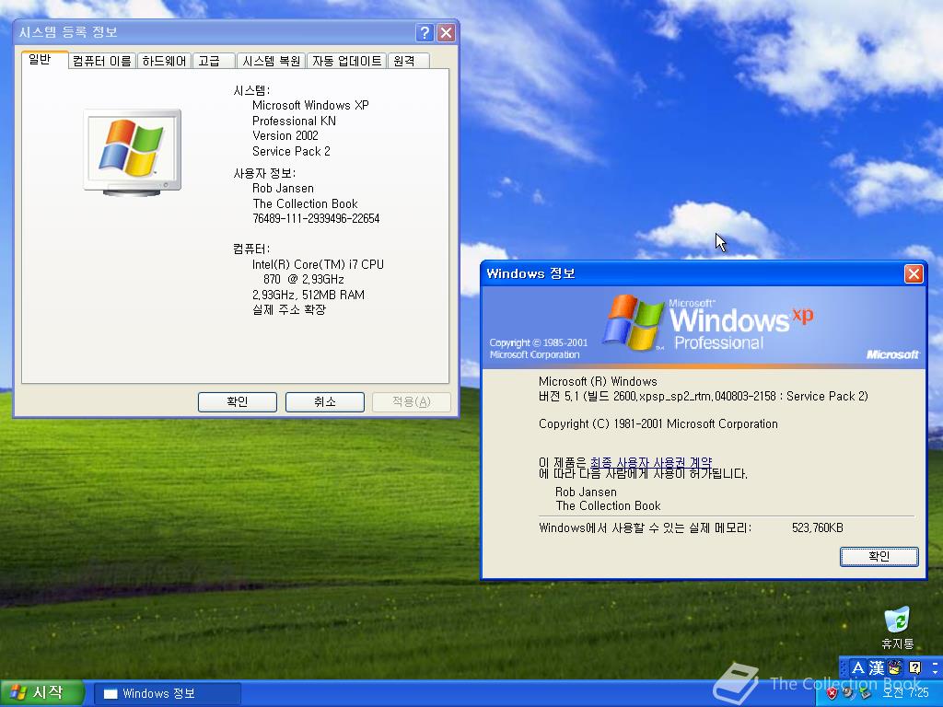Click the memory value 523,760KB
Image resolution: width=943 pixels, height=707 pixels.
click(818, 527)
